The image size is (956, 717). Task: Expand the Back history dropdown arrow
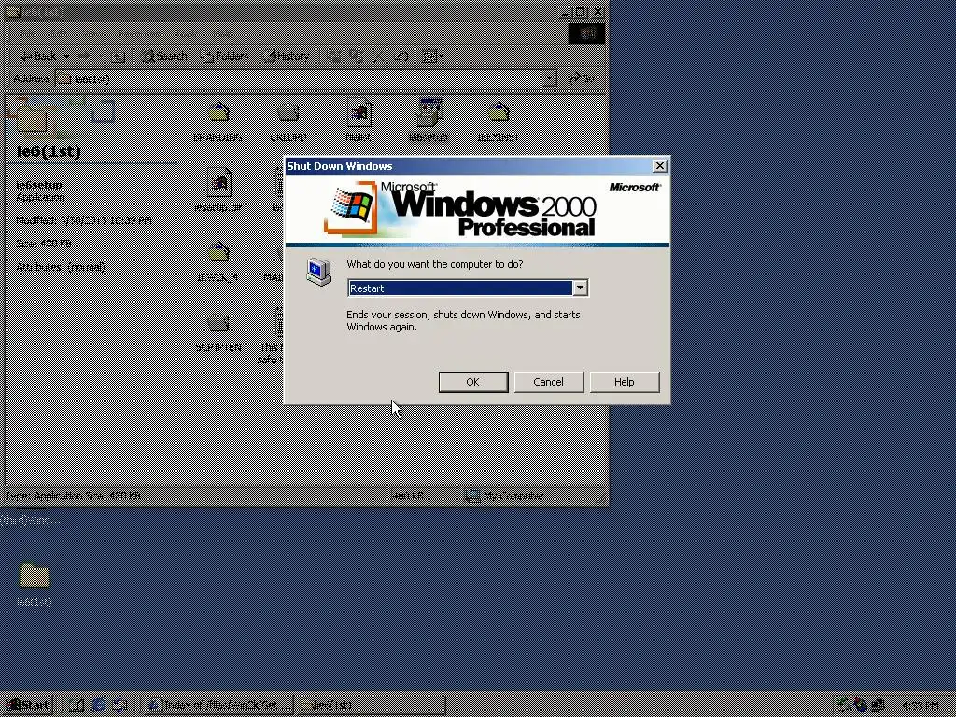[66, 56]
